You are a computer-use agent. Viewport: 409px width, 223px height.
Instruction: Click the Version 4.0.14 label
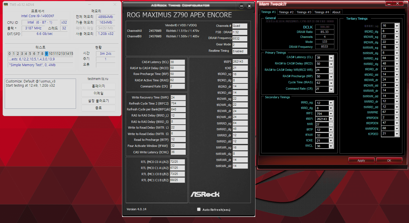click(x=137, y=209)
